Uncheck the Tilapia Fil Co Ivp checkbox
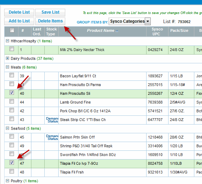This screenshot has width=202, height=184. point(12,162)
